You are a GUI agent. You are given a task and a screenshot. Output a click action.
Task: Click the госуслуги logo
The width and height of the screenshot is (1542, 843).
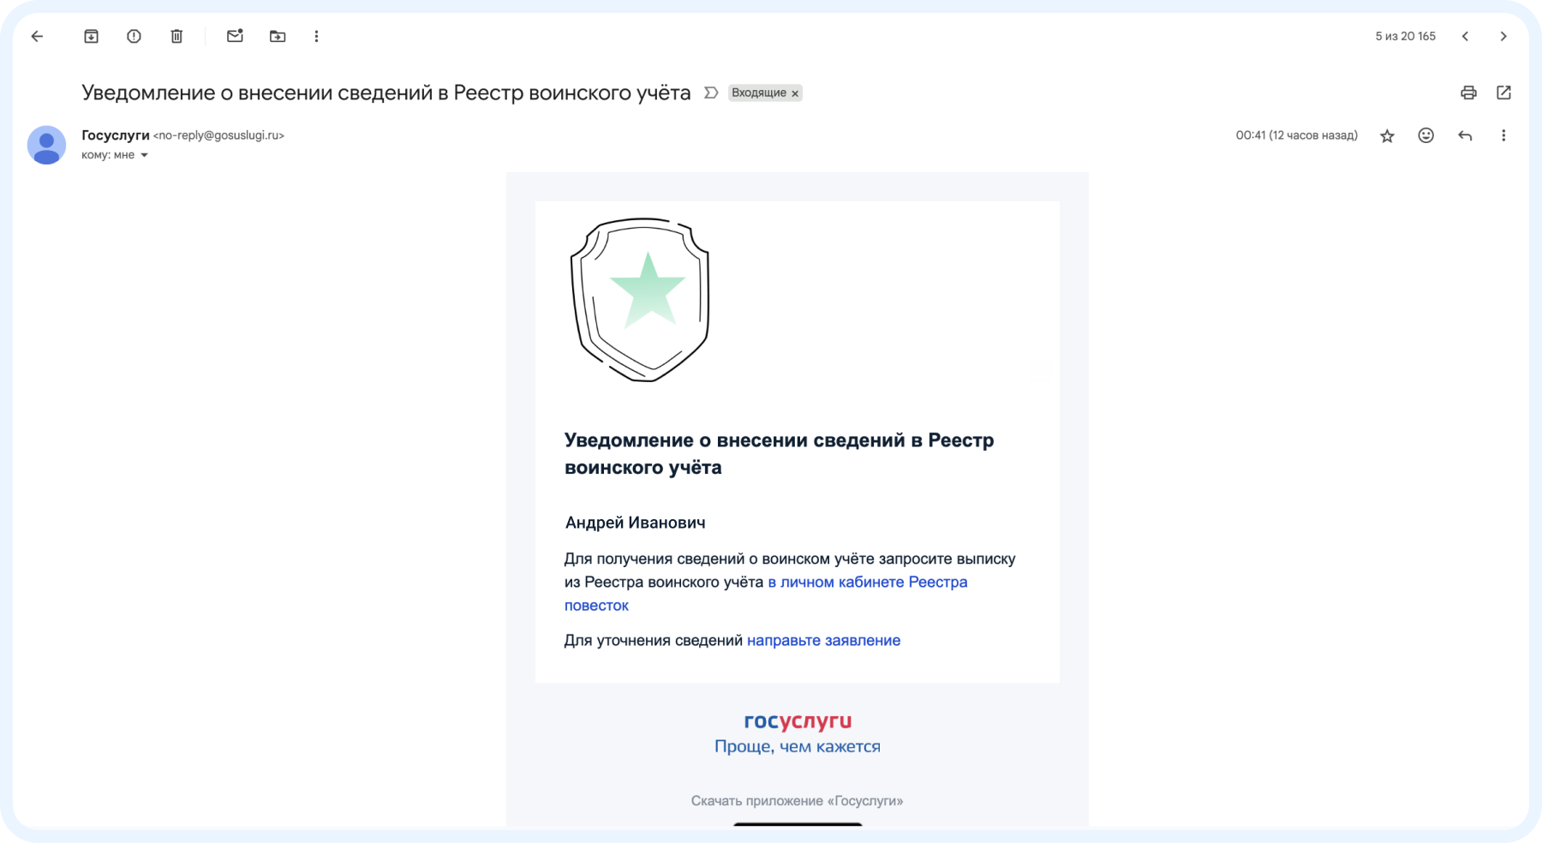pyautogui.click(x=798, y=720)
